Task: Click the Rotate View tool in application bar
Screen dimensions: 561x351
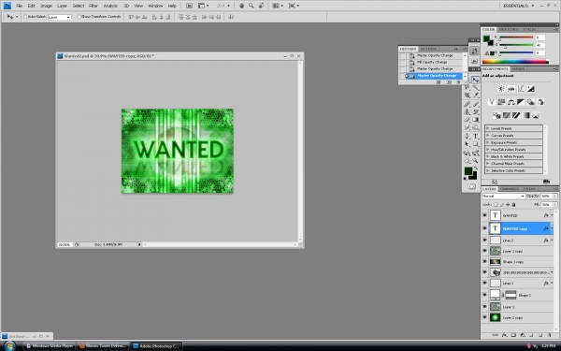Action: [262, 6]
